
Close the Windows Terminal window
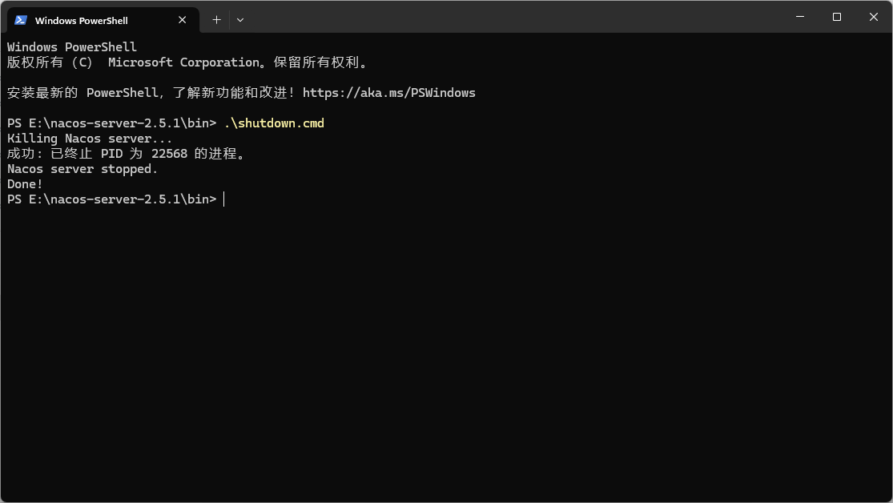pos(874,17)
